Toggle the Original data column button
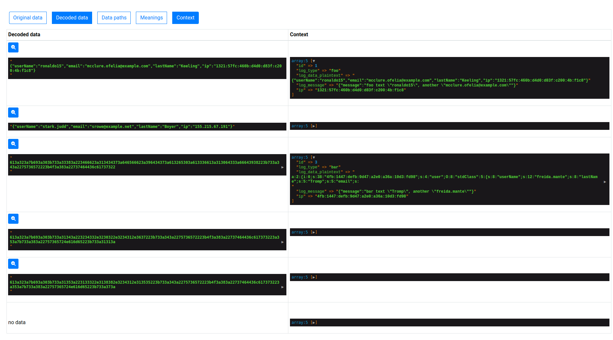Image resolution: width=613 pixels, height=340 pixels. tap(28, 18)
